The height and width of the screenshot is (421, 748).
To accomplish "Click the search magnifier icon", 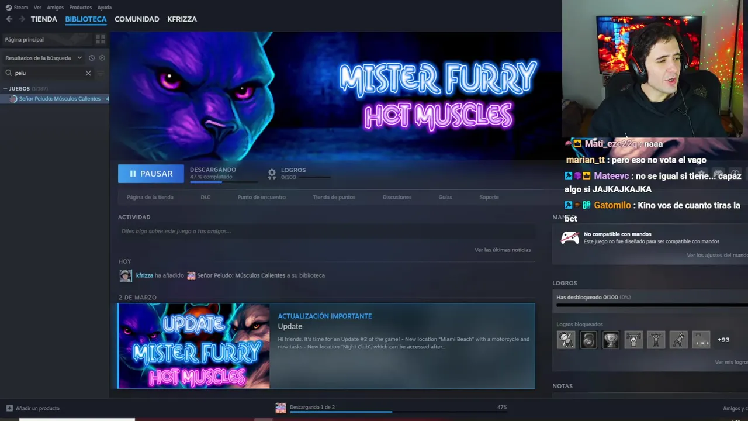I will (x=9, y=73).
